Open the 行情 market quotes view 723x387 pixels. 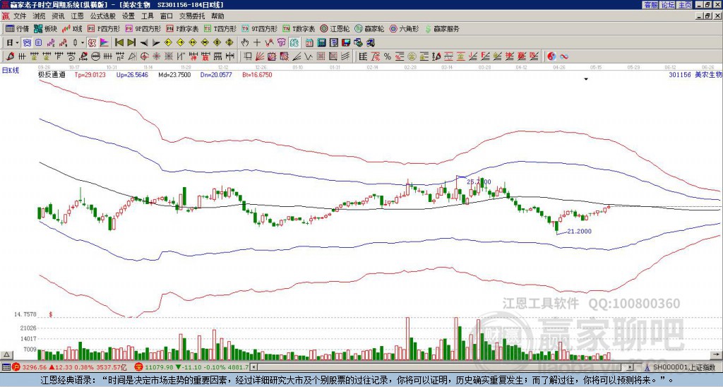coord(17,28)
